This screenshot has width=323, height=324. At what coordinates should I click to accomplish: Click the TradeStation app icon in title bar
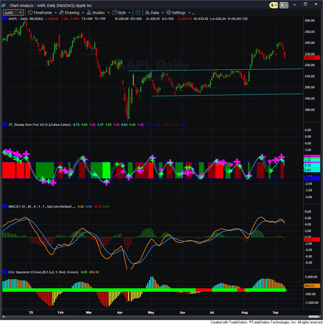(4, 5)
